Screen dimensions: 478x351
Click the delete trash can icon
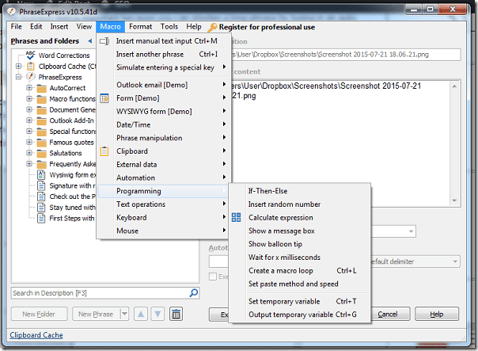(x=176, y=314)
